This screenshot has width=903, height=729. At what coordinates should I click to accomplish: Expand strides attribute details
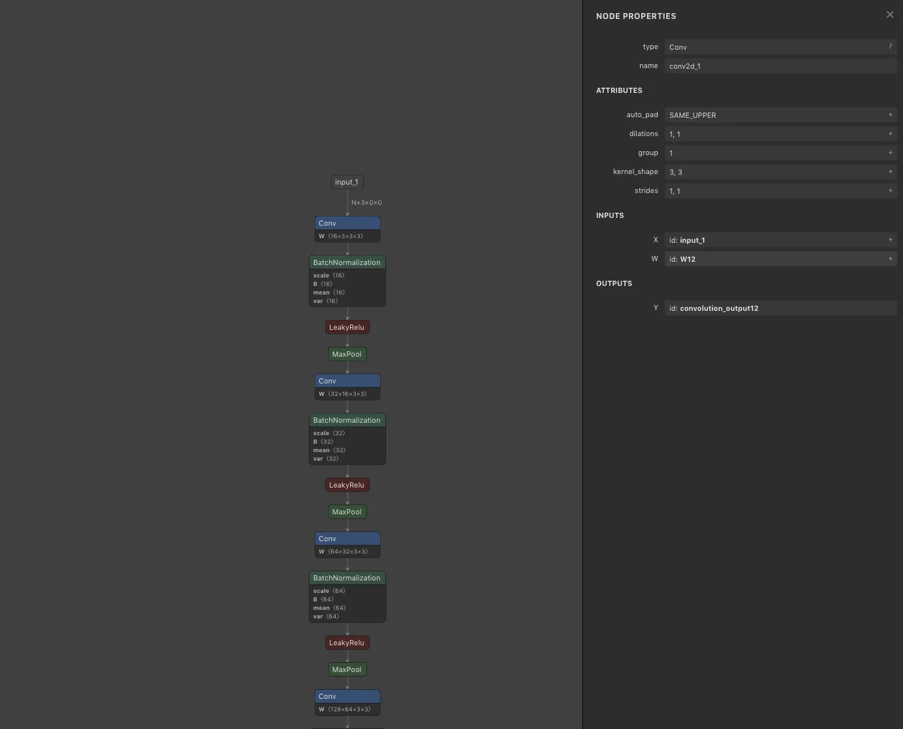[x=890, y=190]
